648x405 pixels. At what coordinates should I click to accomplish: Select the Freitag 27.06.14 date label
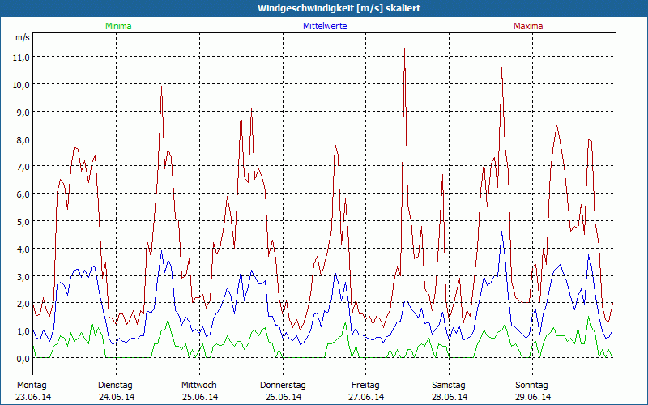click(x=366, y=390)
